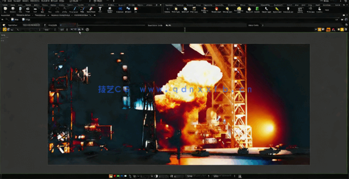Select the L-System shelf tool
This screenshot has height=179, width=349.
(120, 9)
